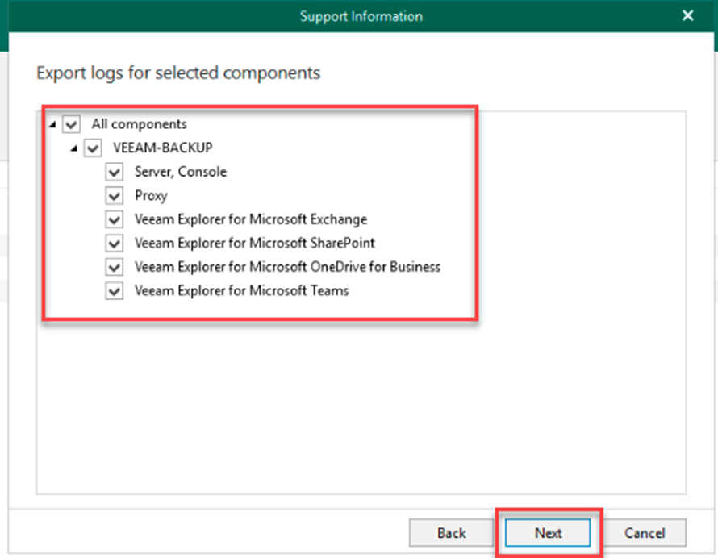Uncheck the All components checkbox
The image size is (718, 558).
(x=72, y=124)
